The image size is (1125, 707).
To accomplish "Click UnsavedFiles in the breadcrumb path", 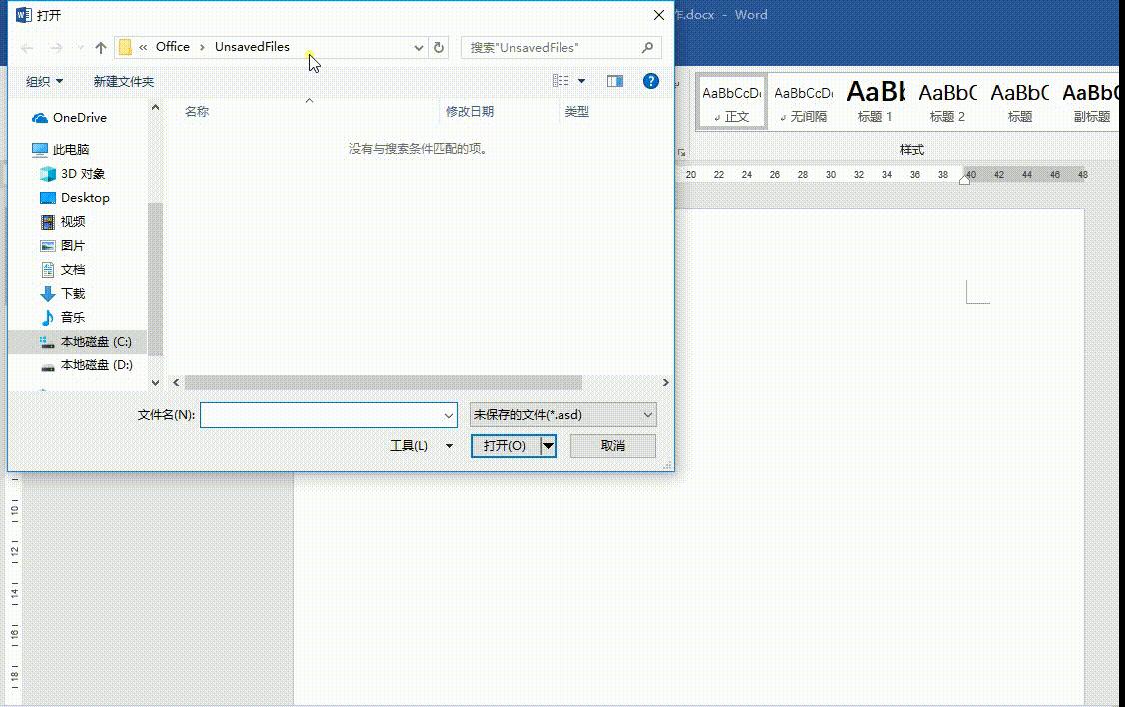I will pos(252,47).
